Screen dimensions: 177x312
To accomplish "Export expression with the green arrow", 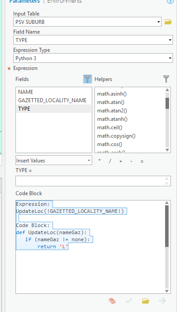I will point(162,300).
